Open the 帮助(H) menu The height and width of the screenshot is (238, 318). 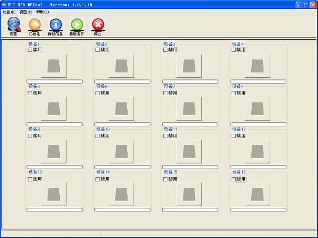click(x=42, y=12)
